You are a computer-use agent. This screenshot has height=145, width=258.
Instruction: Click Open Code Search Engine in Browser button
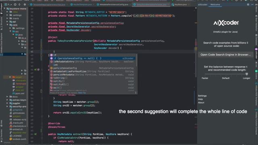pos(226,55)
